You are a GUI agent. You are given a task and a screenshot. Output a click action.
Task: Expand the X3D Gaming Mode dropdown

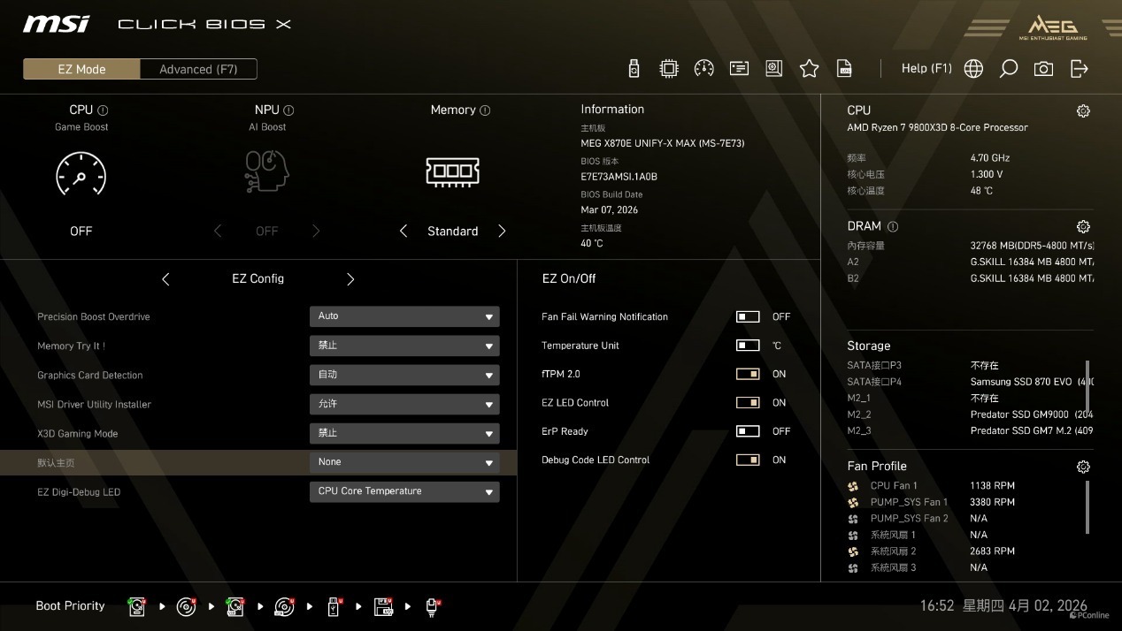[x=404, y=433]
